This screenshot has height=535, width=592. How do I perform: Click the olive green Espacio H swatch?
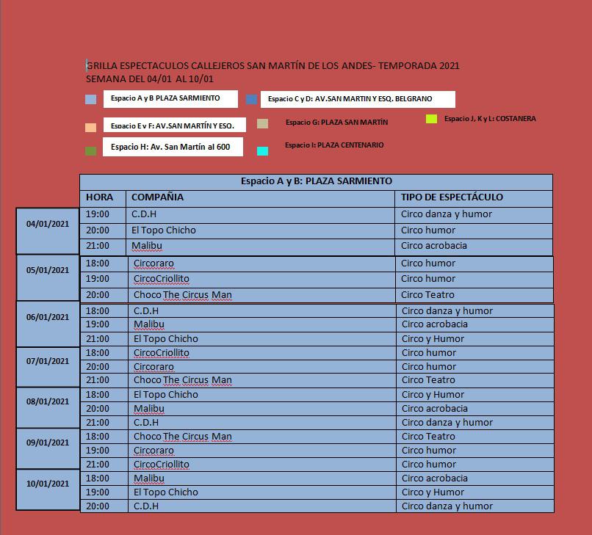pyautogui.click(x=91, y=151)
